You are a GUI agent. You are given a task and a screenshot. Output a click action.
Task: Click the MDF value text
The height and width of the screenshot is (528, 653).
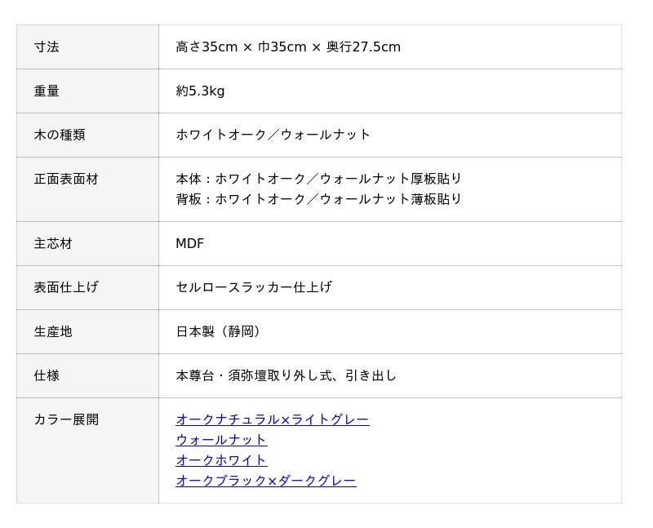(x=190, y=244)
